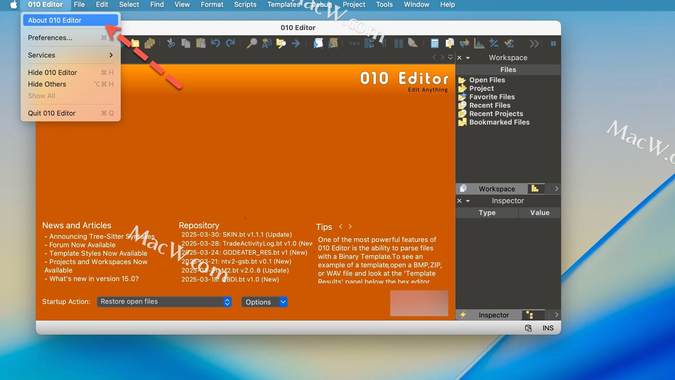Choose About 010 Editor menu item
Screen dimensions: 675x380
tap(71, 20)
